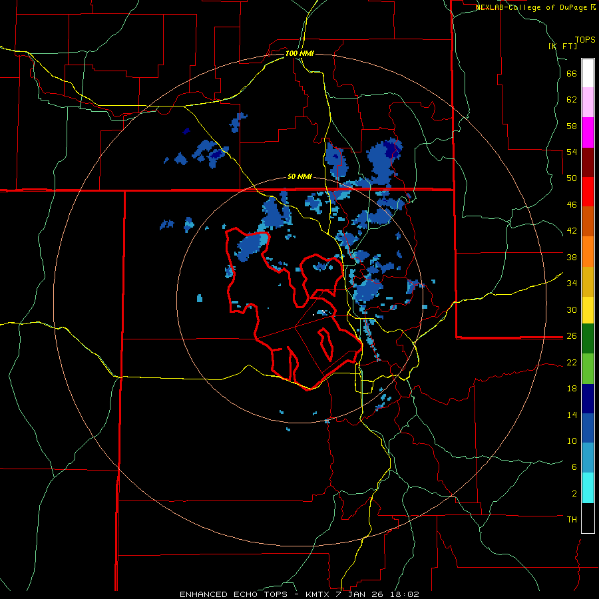Click the gold 38 kft legend swatch

tap(588, 282)
